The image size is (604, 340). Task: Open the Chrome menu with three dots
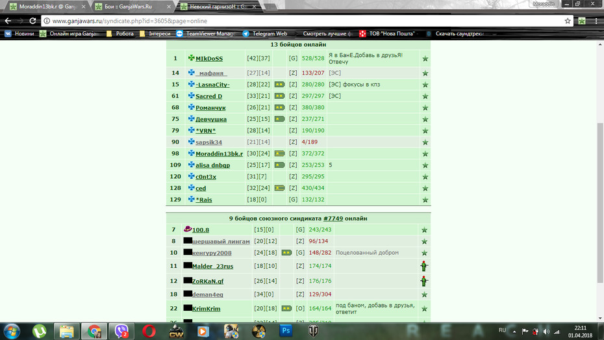(596, 21)
